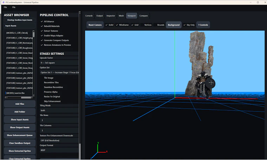The width and height of the screenshot is (267, 160).
Task: Click the Add Files button
Action: click(20, 104)
